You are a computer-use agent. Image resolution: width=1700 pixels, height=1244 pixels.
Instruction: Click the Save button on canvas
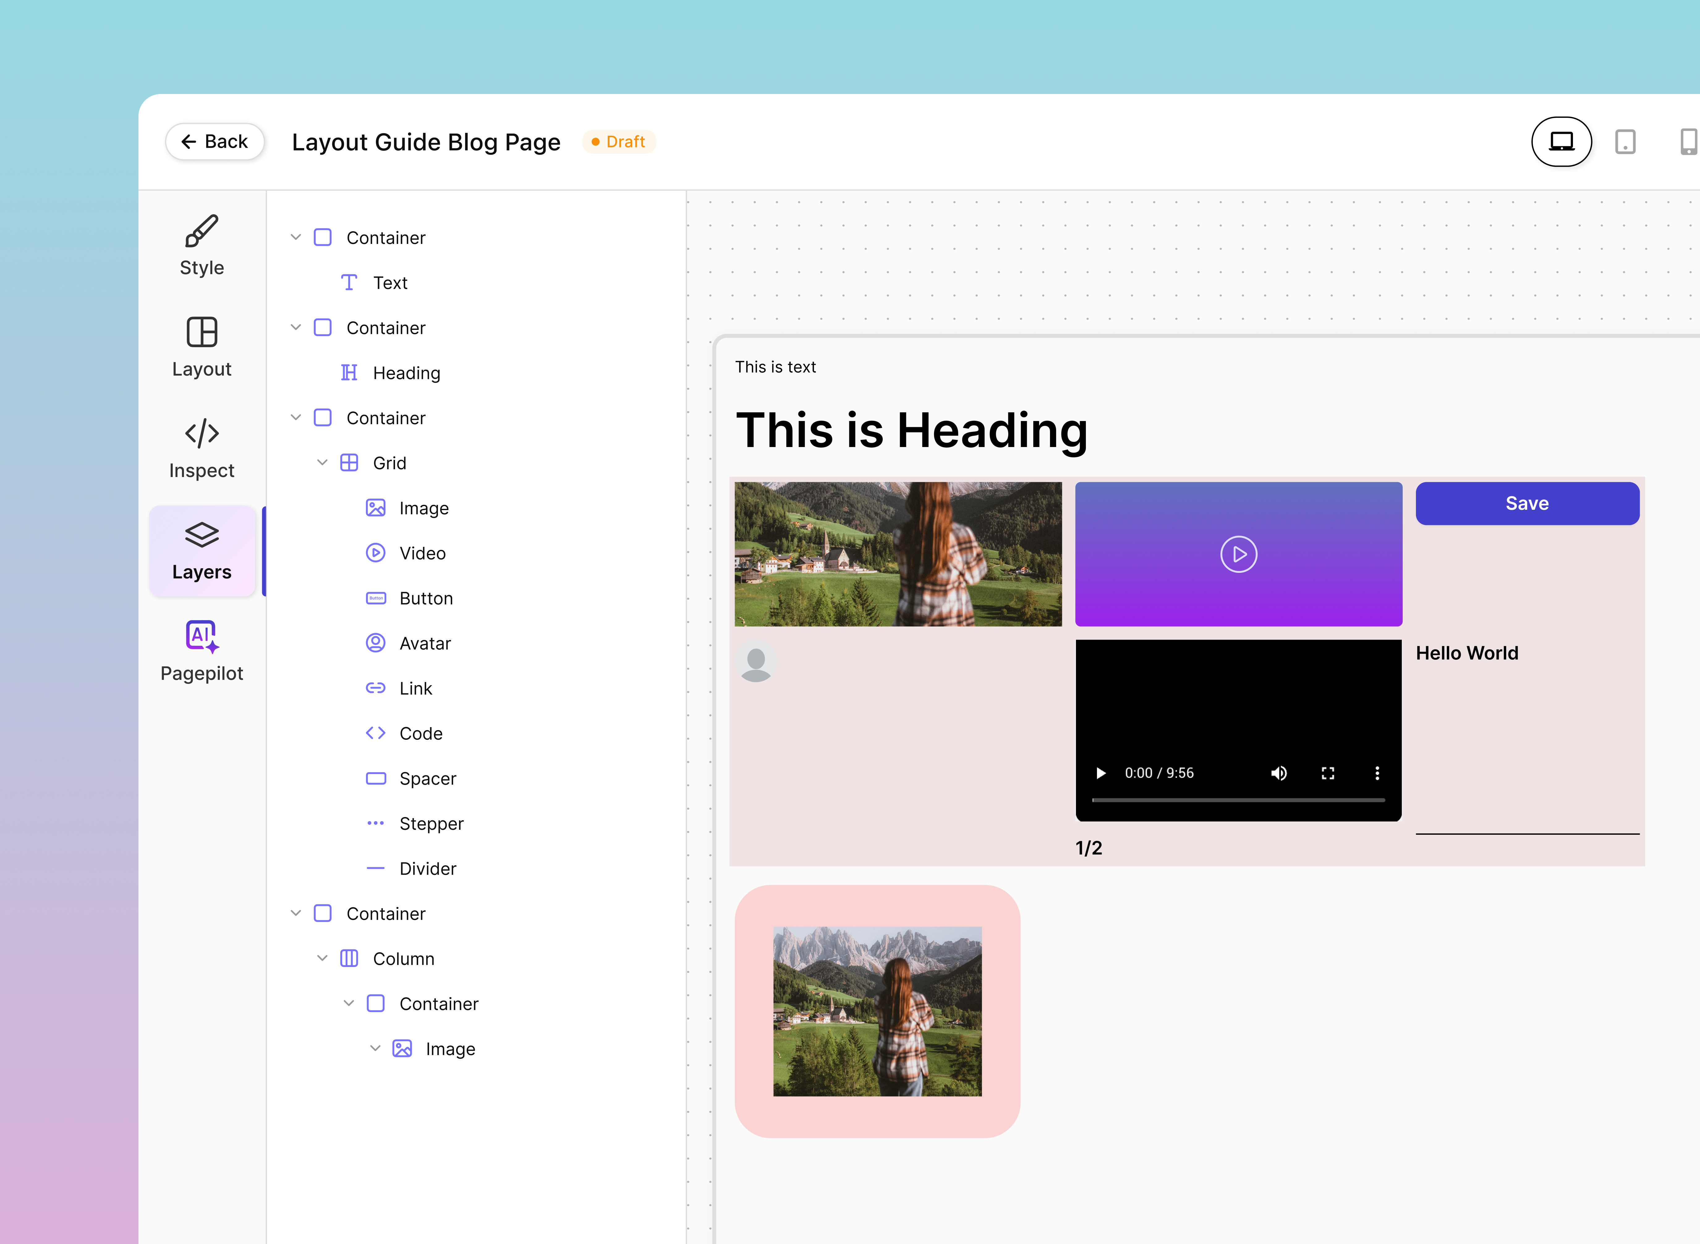(x=1528, y=503)
